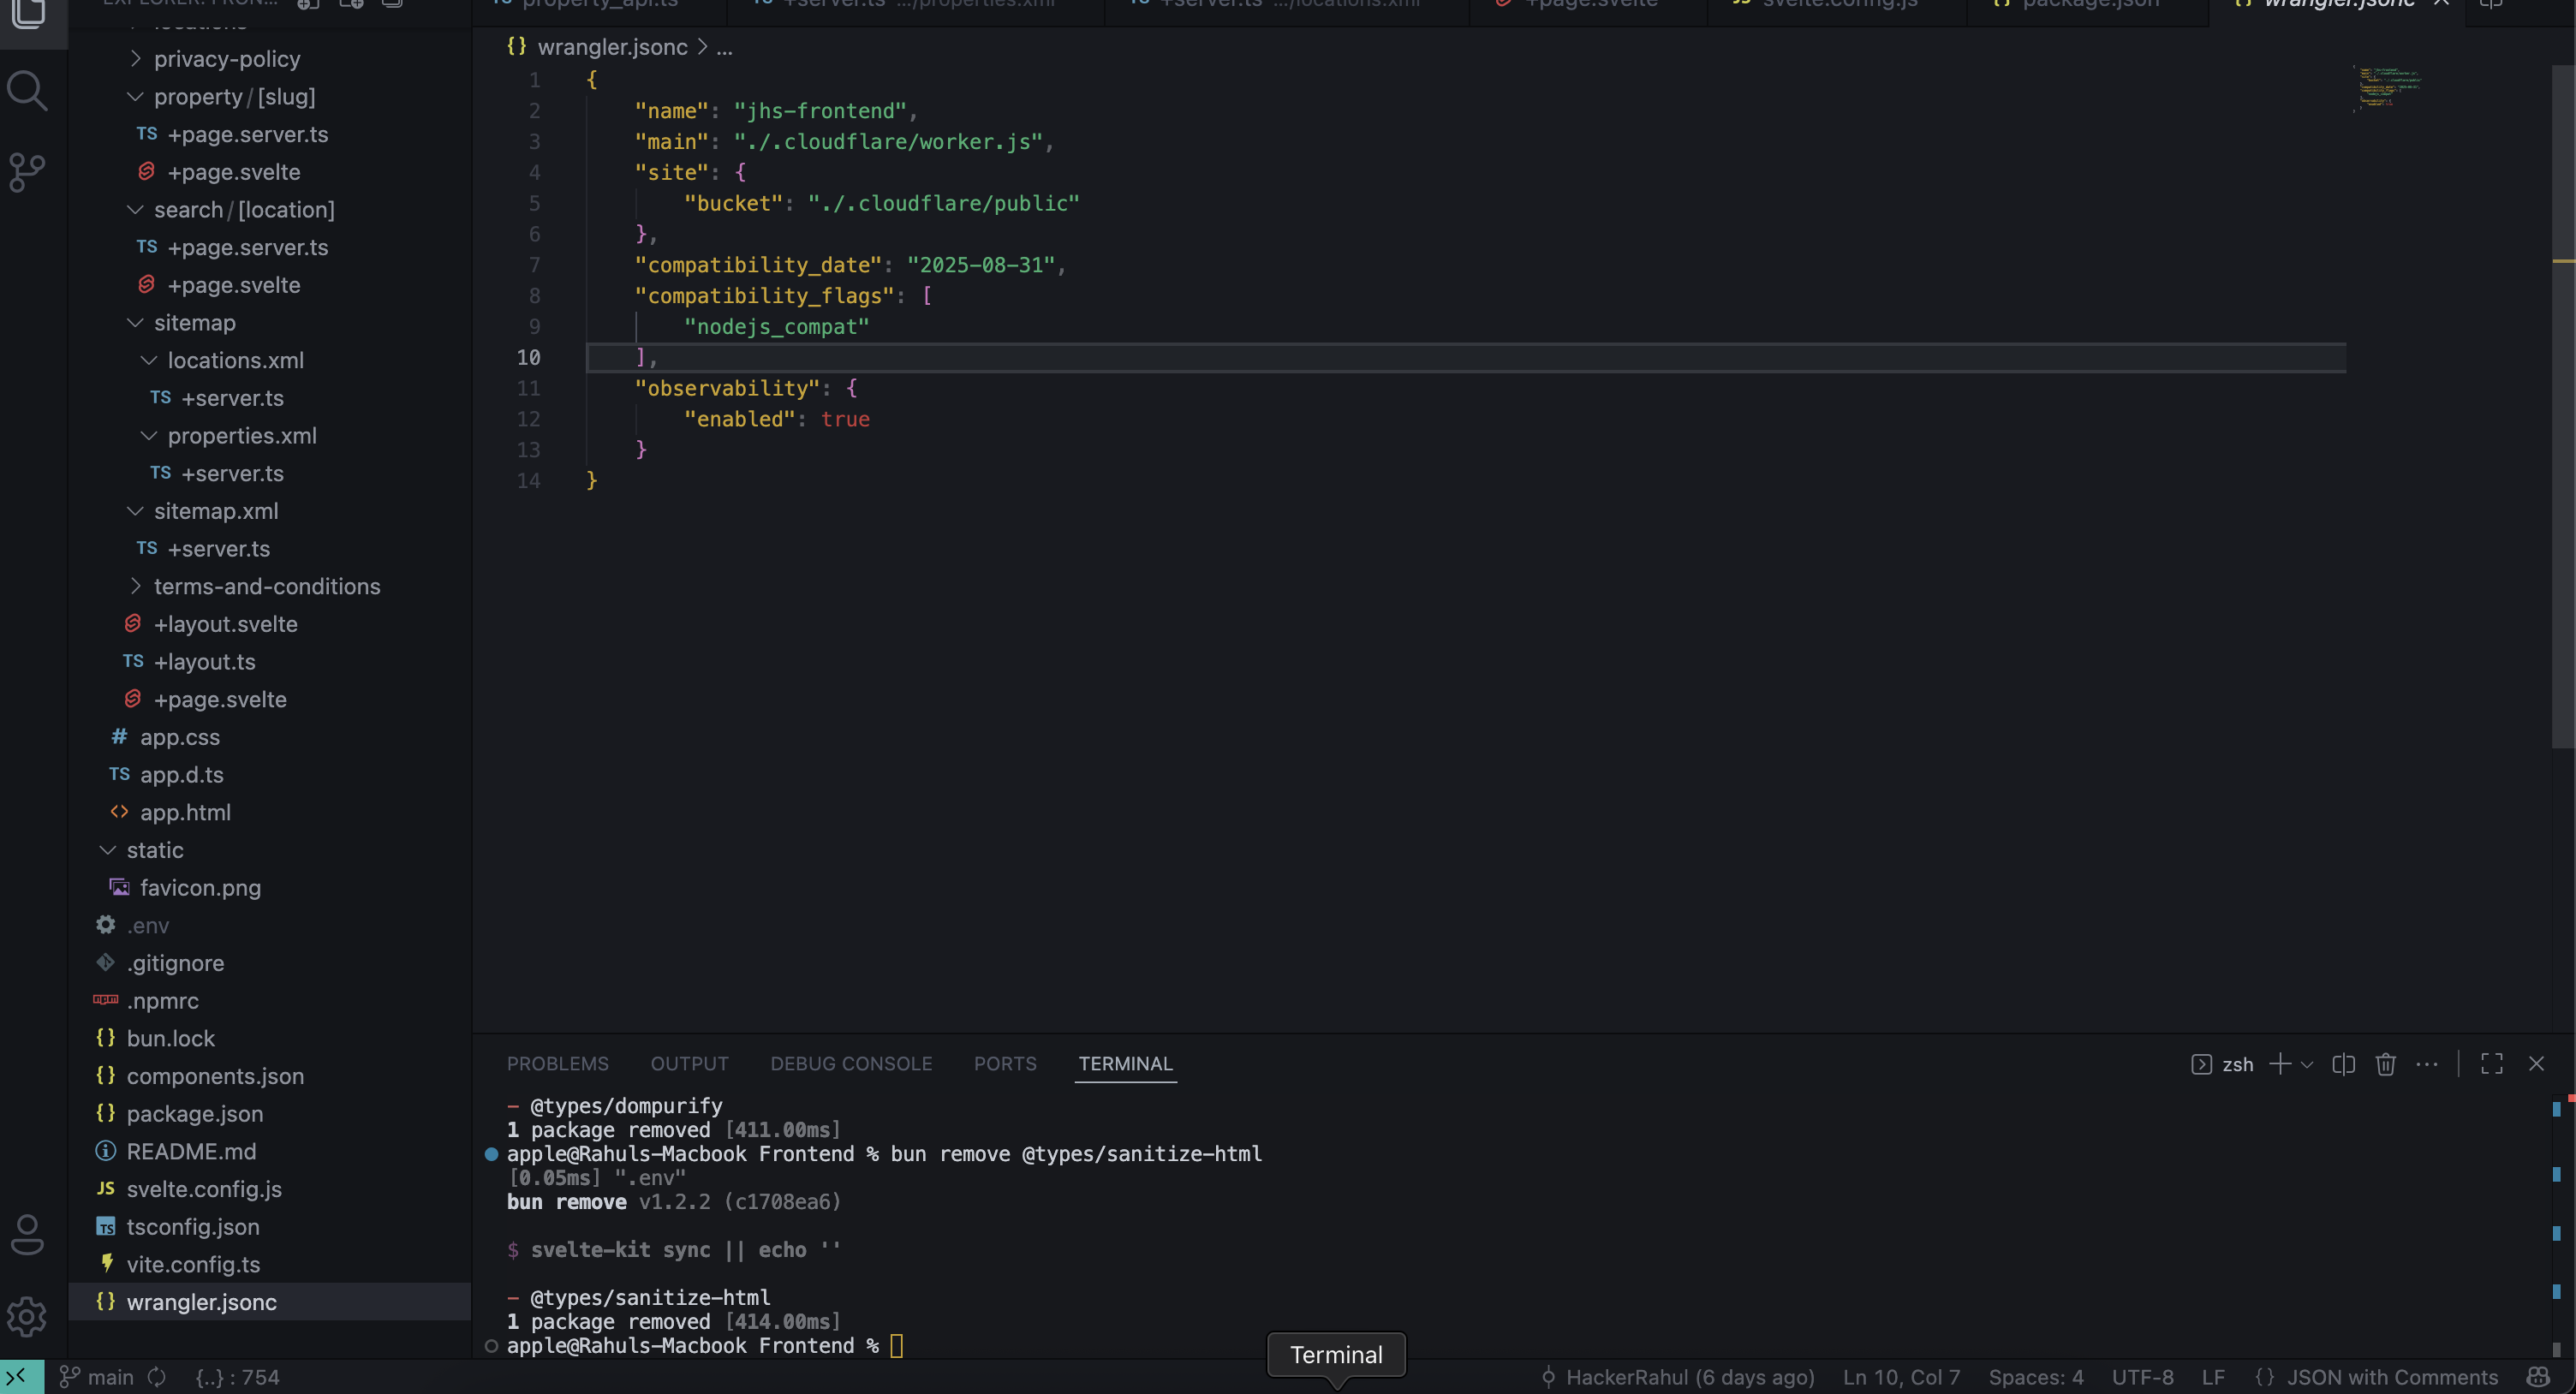Screen dimensions: 2576x1394
Task: Open the Search view in activity bar
Action: (x=27, y=91)
